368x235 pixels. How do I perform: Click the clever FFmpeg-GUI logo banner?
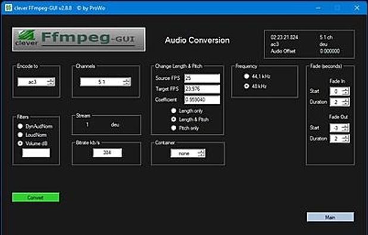coord(79,39)
